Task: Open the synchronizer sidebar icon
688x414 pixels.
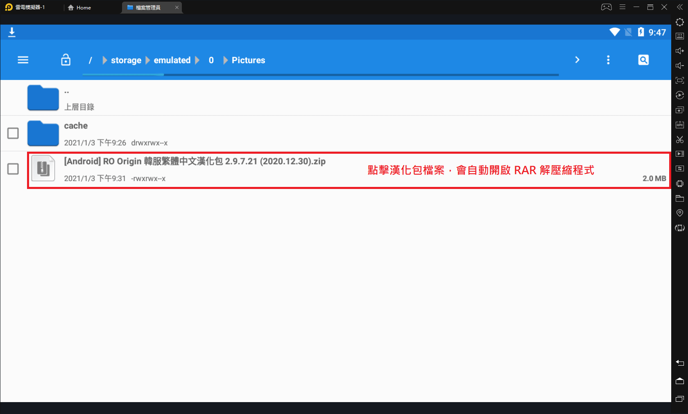Action: (x=680, y=168)
